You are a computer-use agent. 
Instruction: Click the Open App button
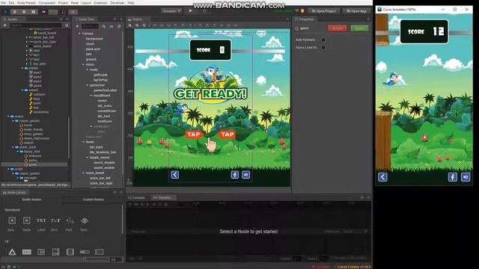[356, 11]
